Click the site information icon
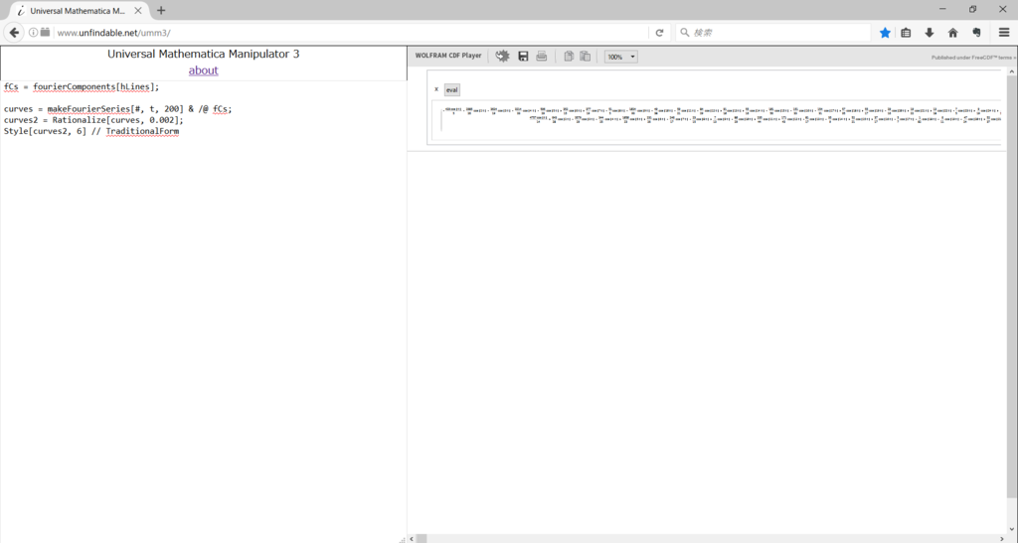This screenshot has width=1018, height=543. (x=33, y=33)
